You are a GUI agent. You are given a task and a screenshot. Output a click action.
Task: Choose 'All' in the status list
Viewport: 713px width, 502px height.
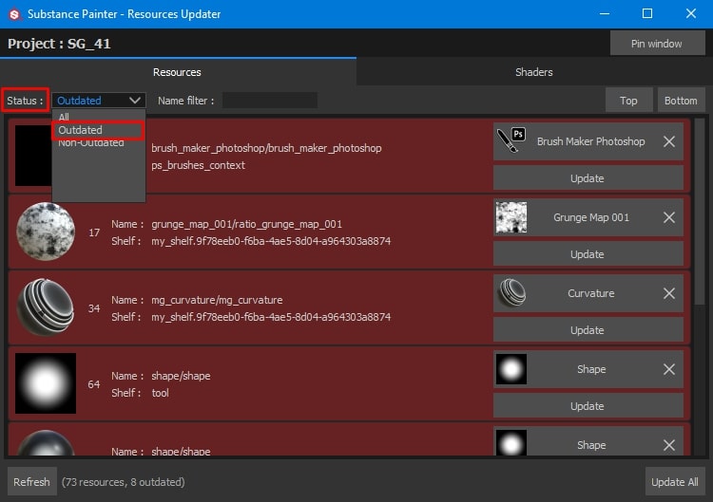pos(64,118)
